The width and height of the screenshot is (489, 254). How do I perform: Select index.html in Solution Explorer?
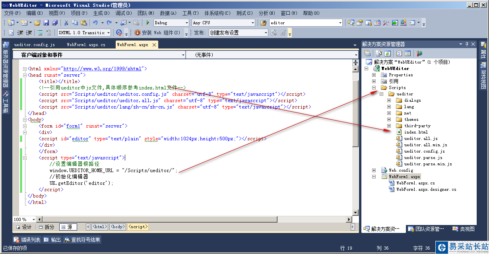coord(416,132)
